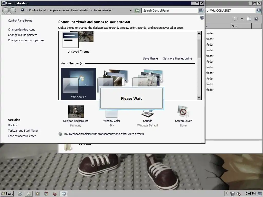
Task: Click the 12:08 PM clock
Action: click(250, 194)
